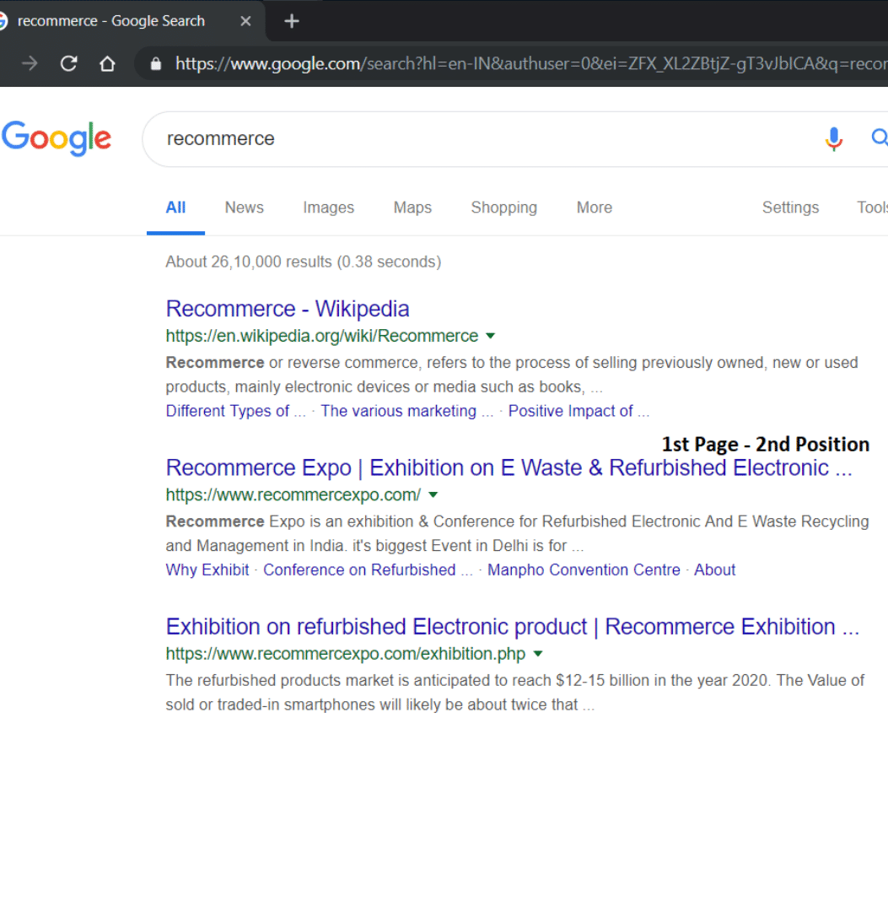
Task: Switch to the Maps tab
Action: pos(412,208)
